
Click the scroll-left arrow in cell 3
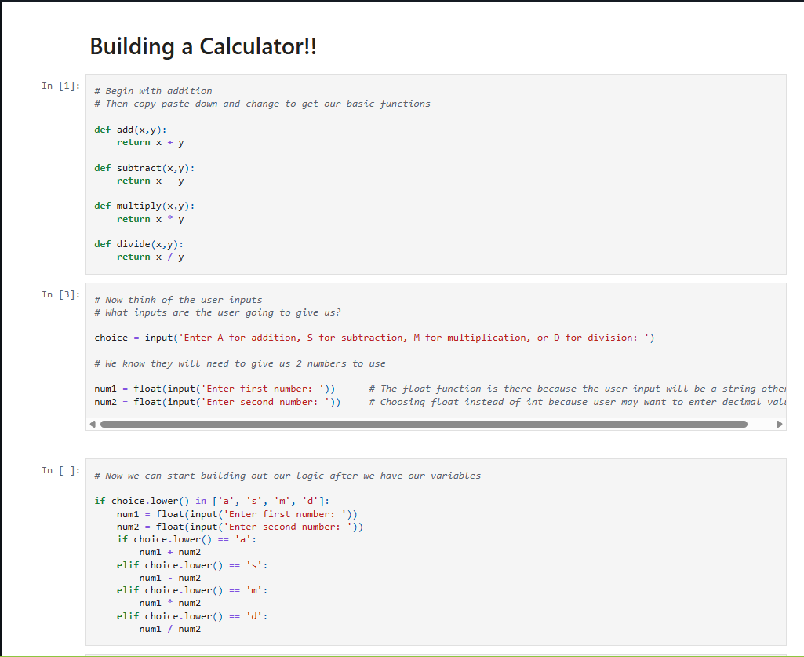tap(93, 424)
